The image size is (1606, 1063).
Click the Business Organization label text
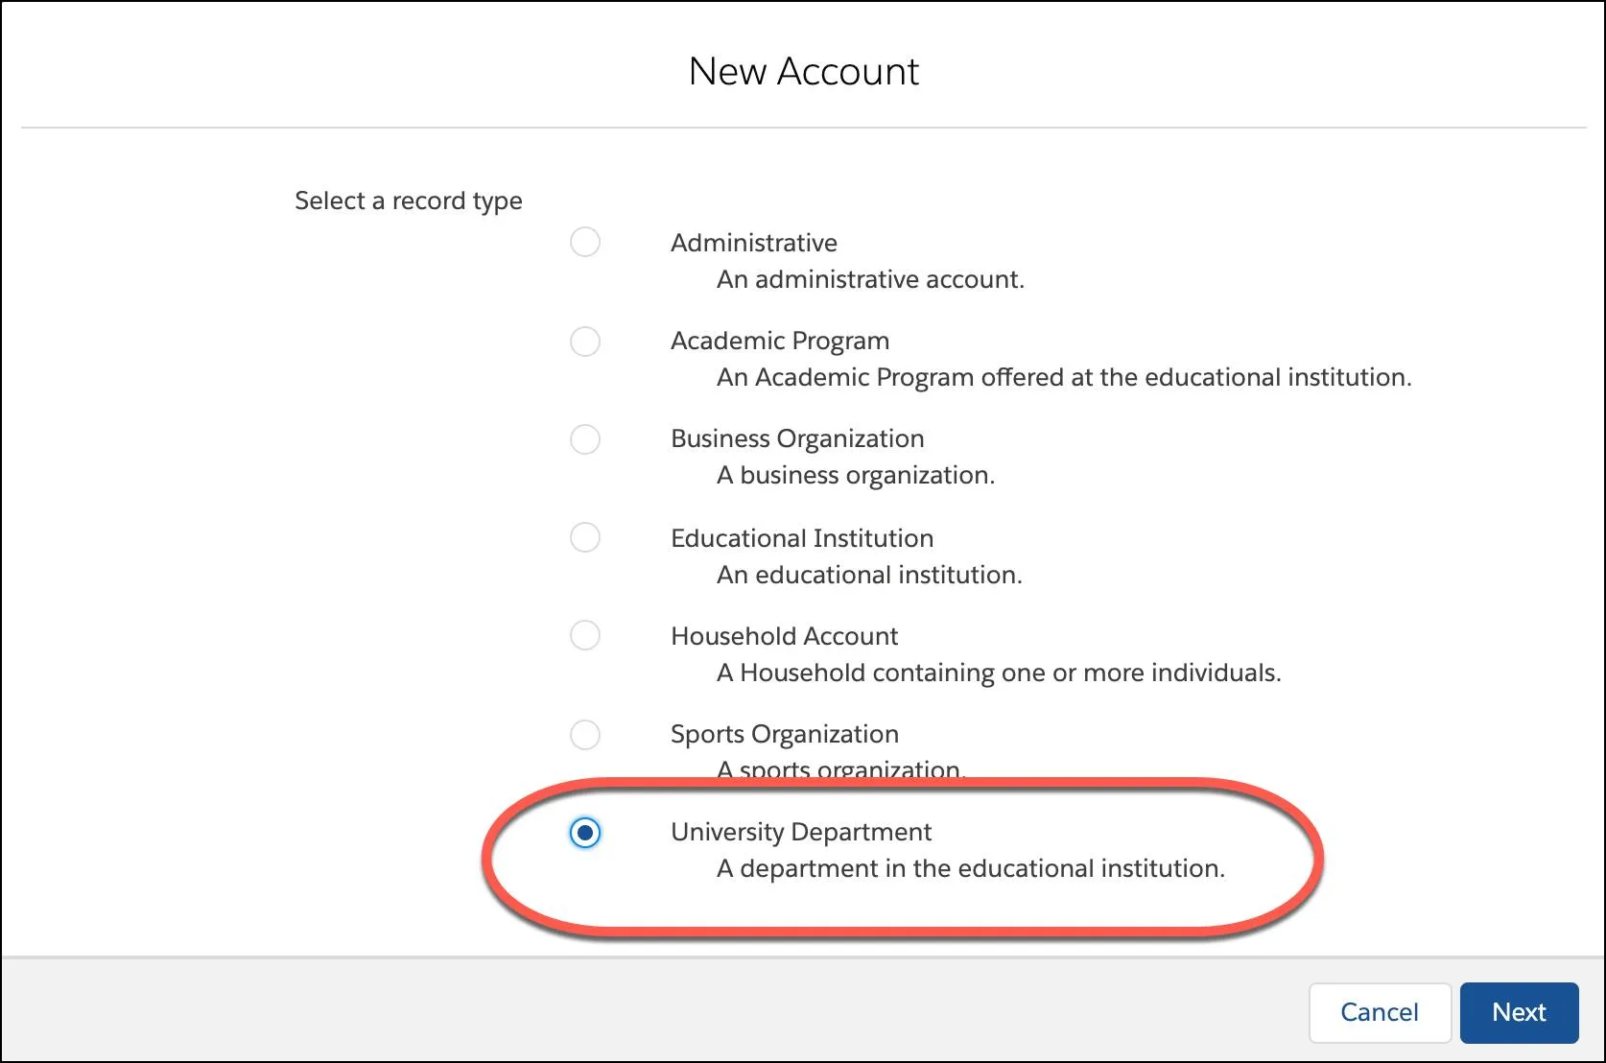(x=796, y=439)
